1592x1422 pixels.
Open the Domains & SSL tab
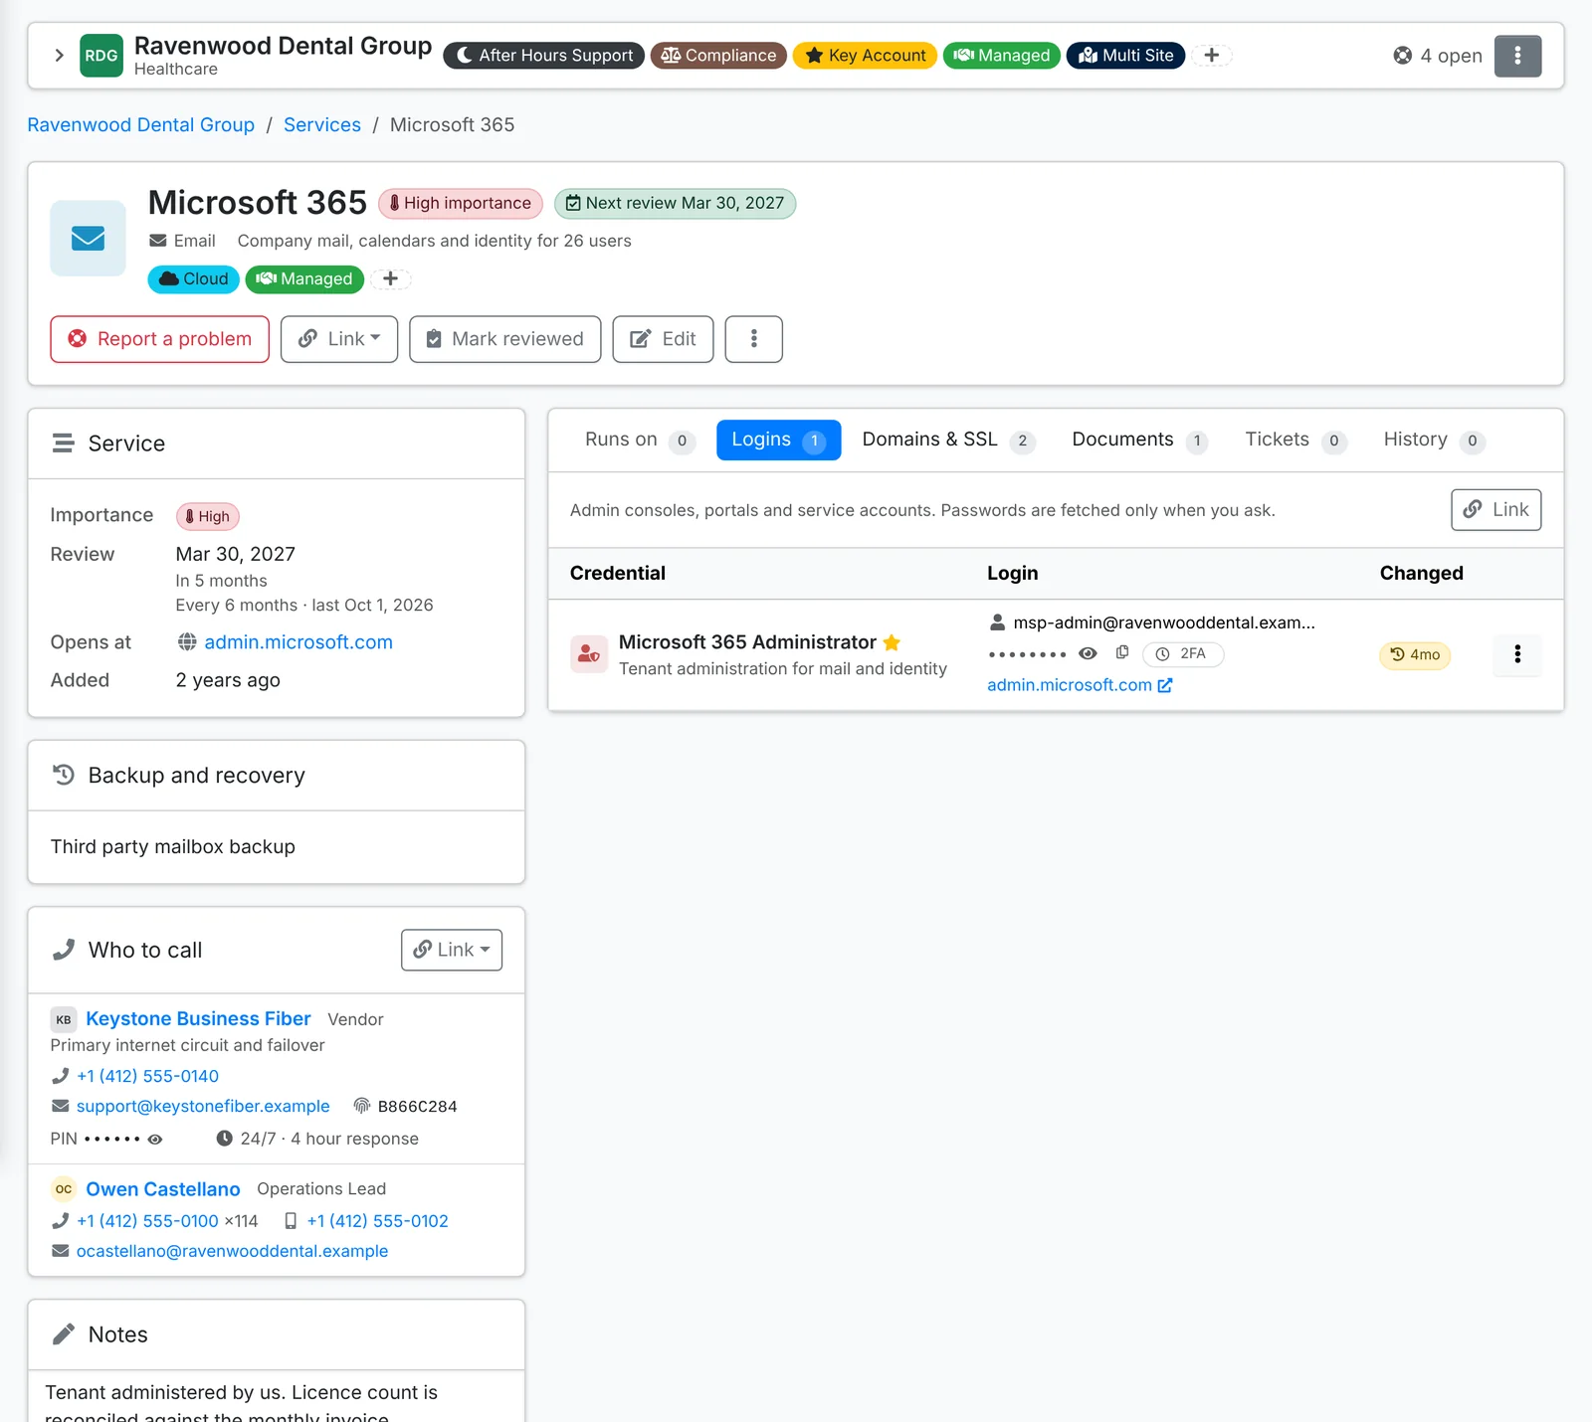pyautogui.click(x=948, y=440)
